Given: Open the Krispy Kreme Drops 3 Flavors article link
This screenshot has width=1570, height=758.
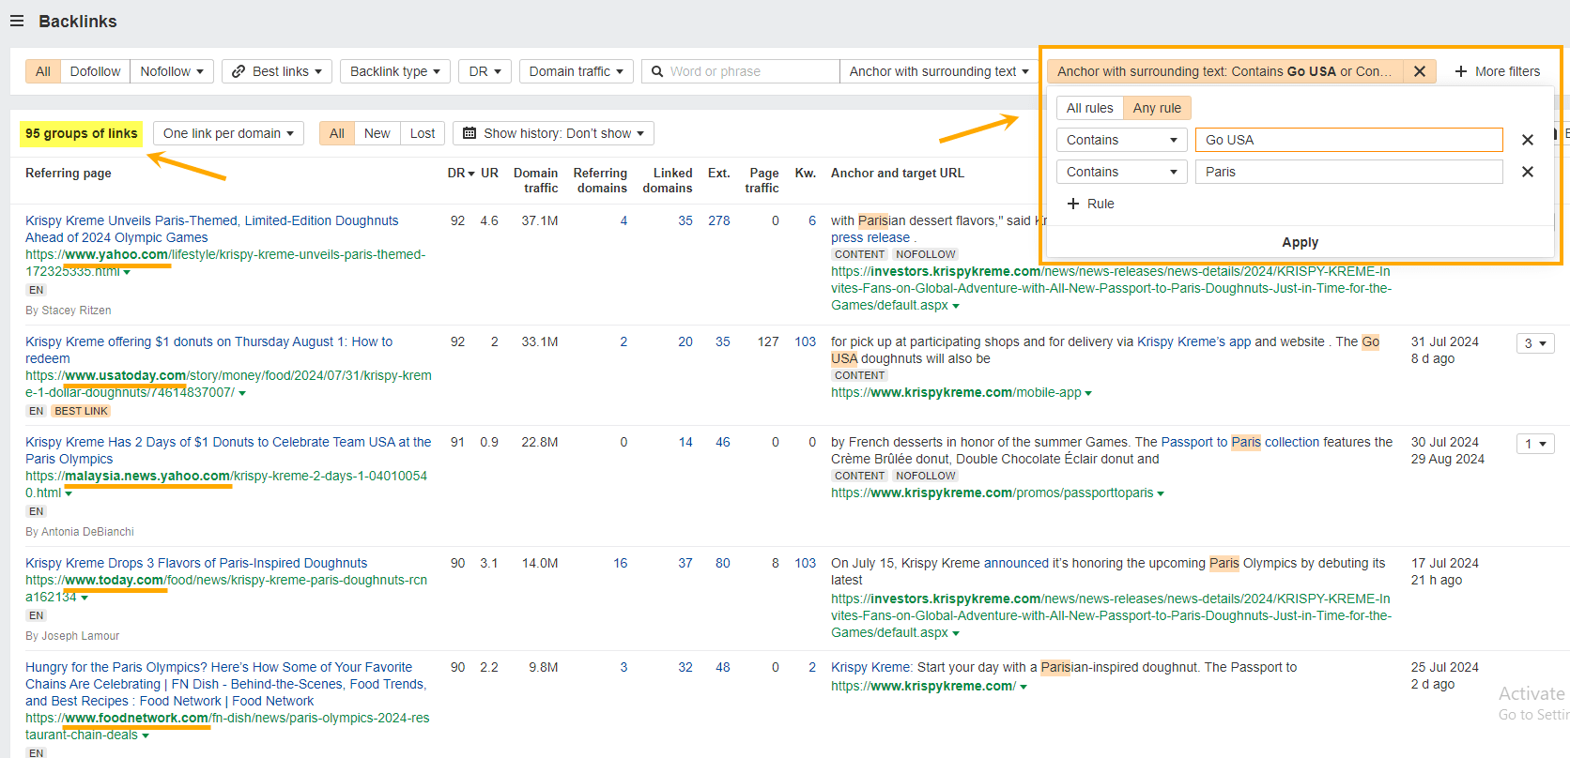Looking at the screenshot, I should click(196, 563).
